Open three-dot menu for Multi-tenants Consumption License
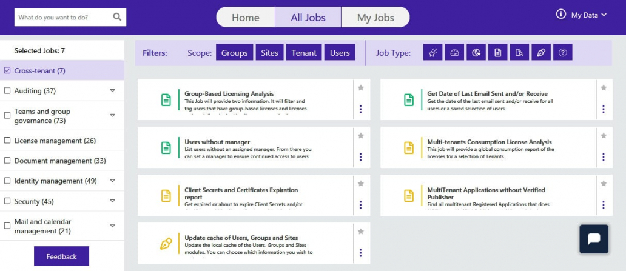Screen dimensions: 626x271 click(x=603, y=157)
